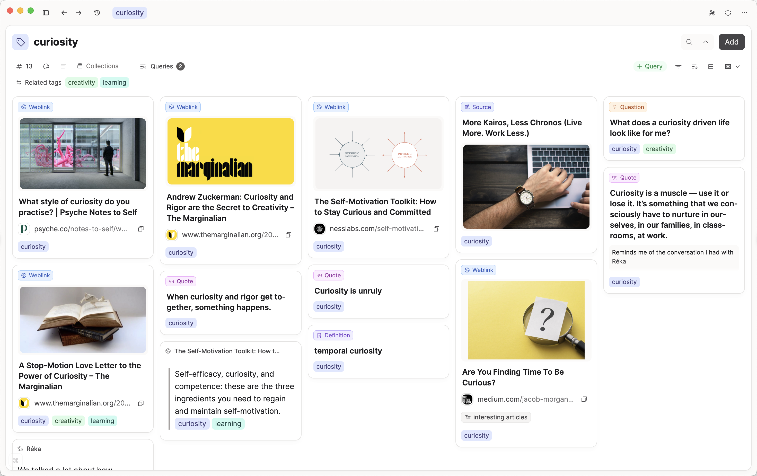Screen dimensions: 757x476
Task: Open the overflow menu with three dots
Action: point(744,13)
